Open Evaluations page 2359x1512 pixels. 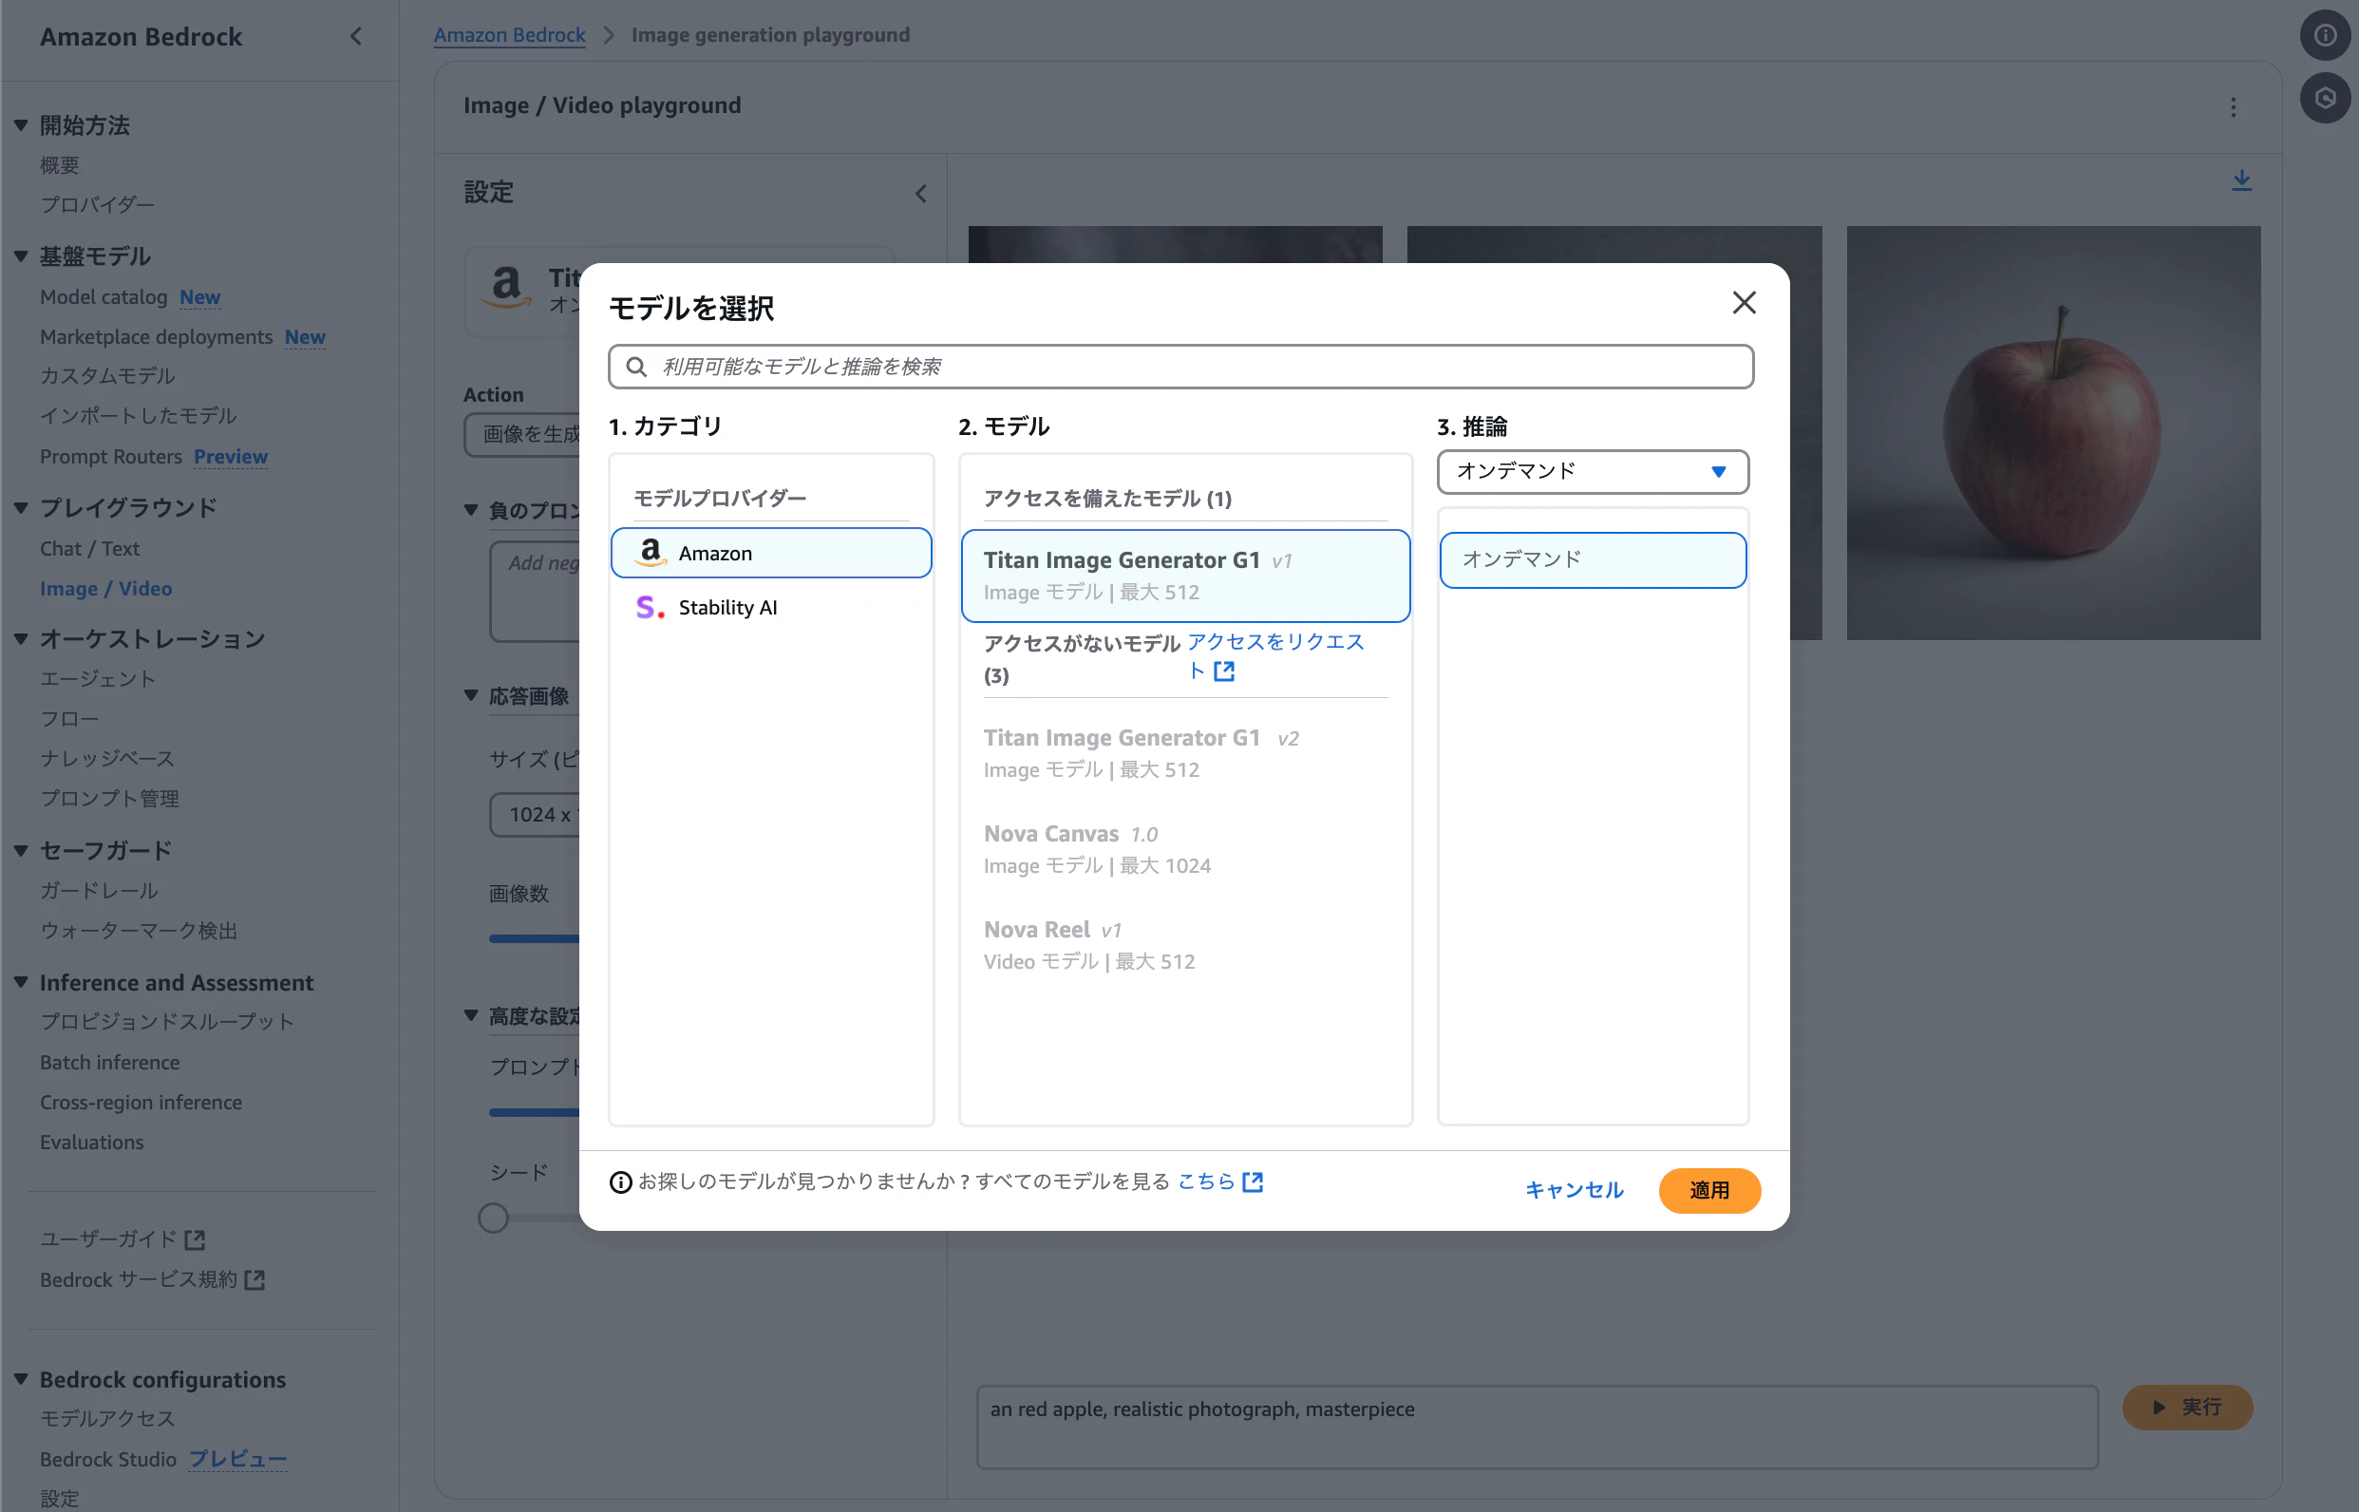click(x=91, y=1143)
